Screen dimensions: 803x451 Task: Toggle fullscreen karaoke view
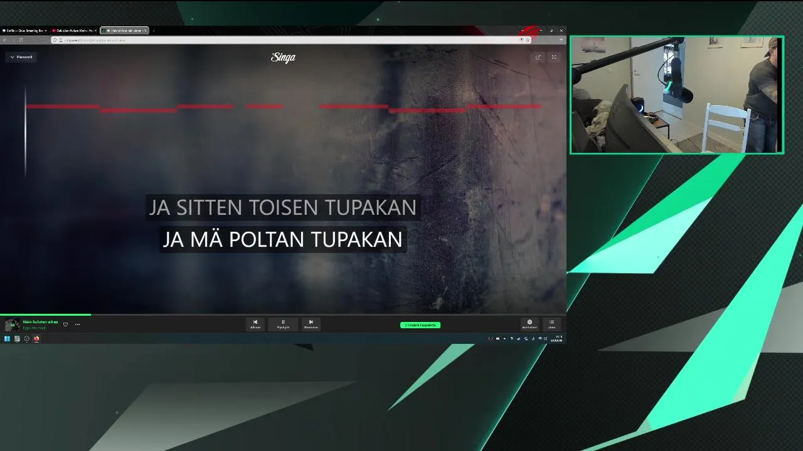click(x=554, y=57)
